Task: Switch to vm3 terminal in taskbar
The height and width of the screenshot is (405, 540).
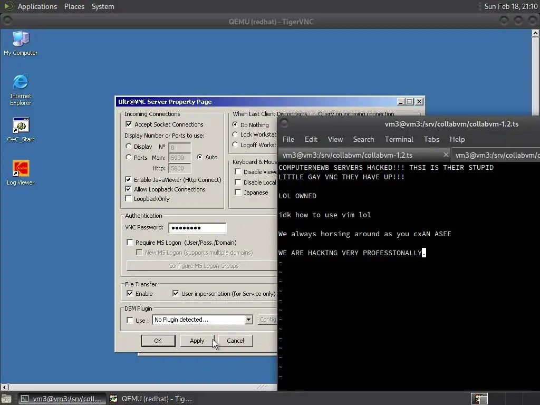Action: pyautogui.click(x=62, y=399)
